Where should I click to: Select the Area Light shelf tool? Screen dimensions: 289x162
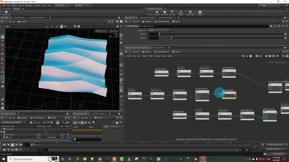tap(172, 13)
